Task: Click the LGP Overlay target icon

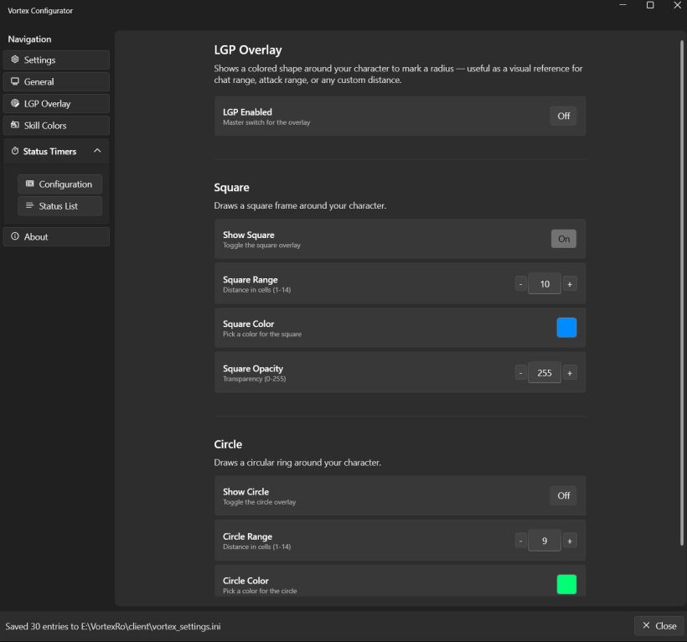Action: [x=15, y=103]
